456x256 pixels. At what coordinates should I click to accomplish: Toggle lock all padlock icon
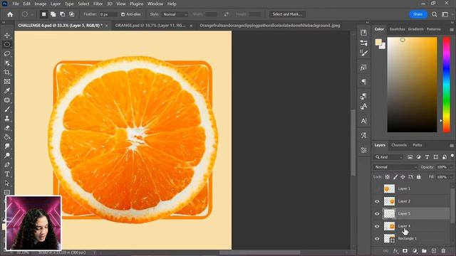point(418,177)
